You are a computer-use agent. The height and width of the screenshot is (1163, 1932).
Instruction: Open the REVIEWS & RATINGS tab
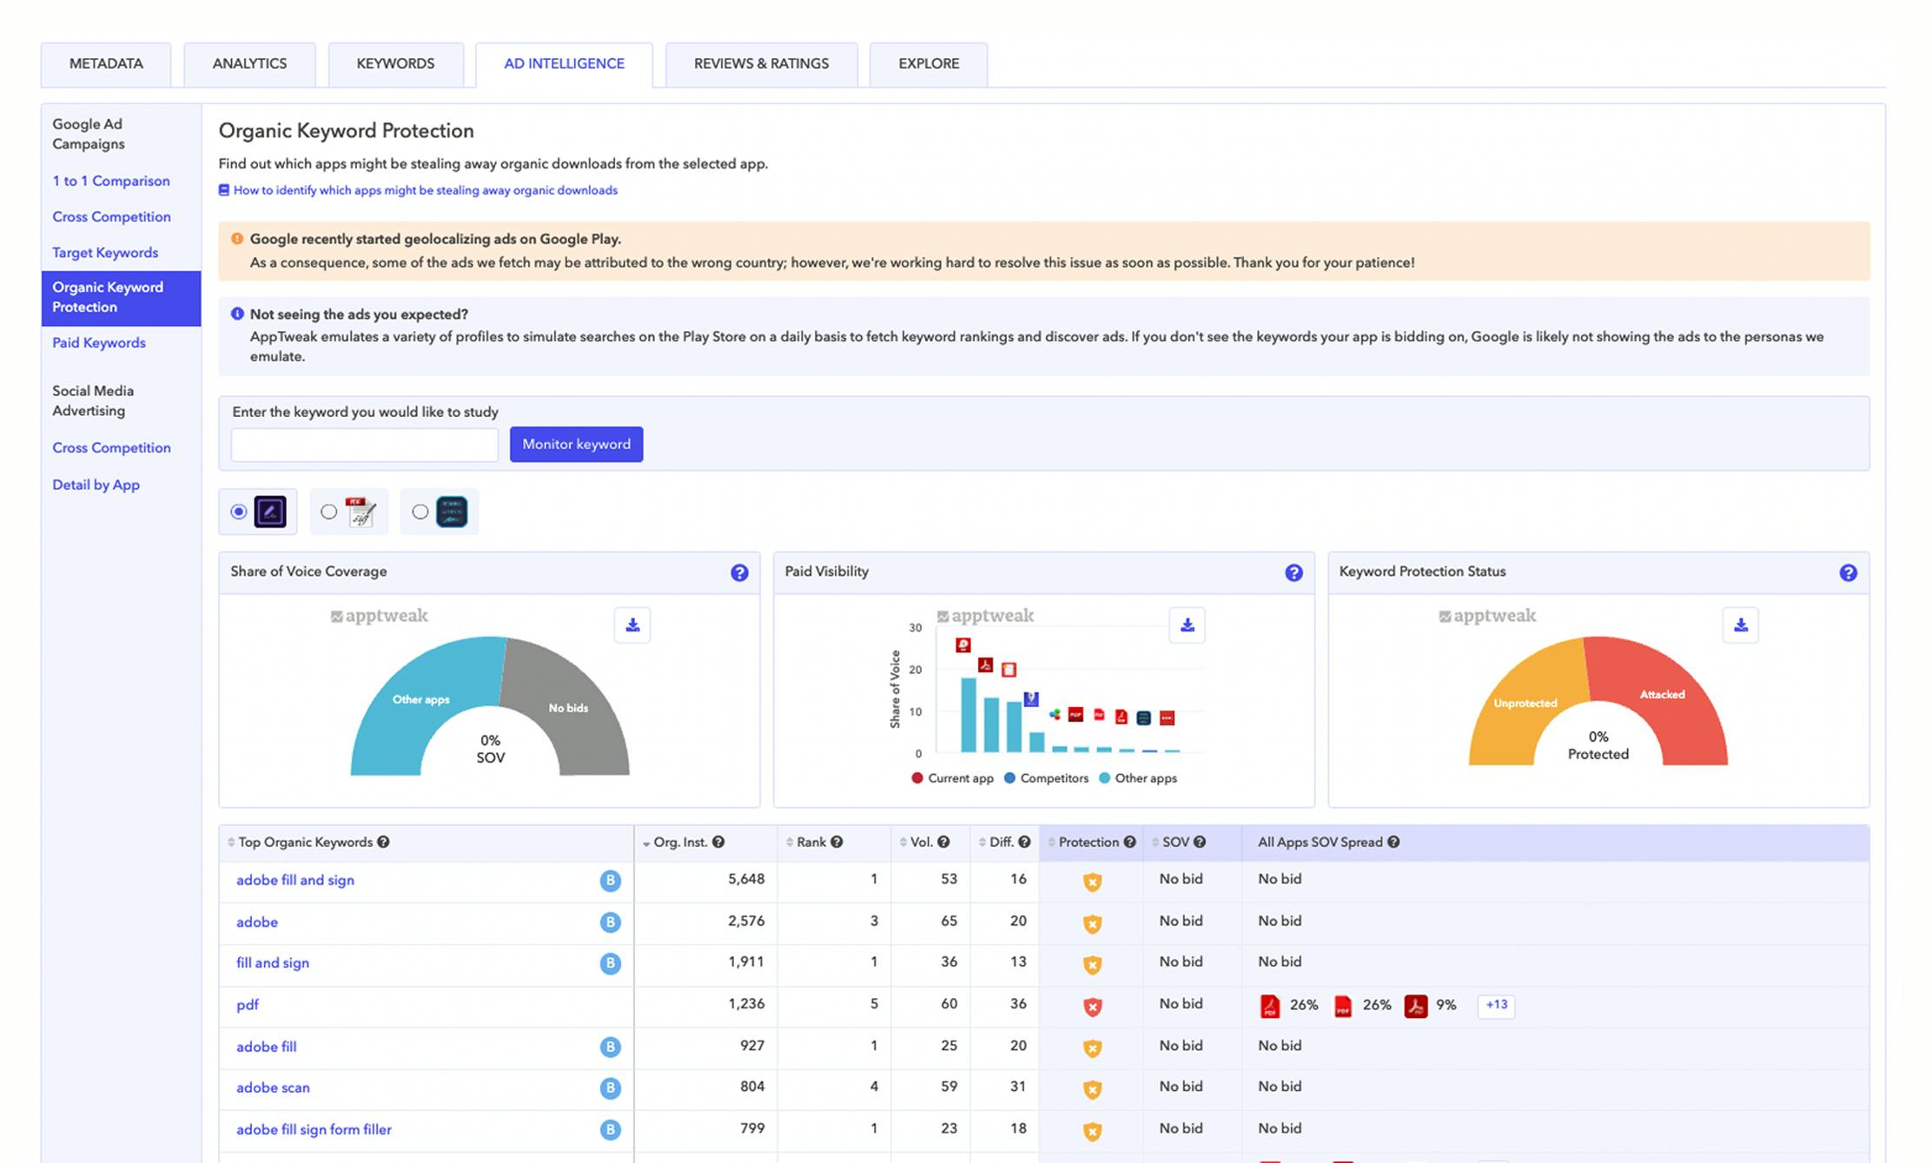(761, 63)
